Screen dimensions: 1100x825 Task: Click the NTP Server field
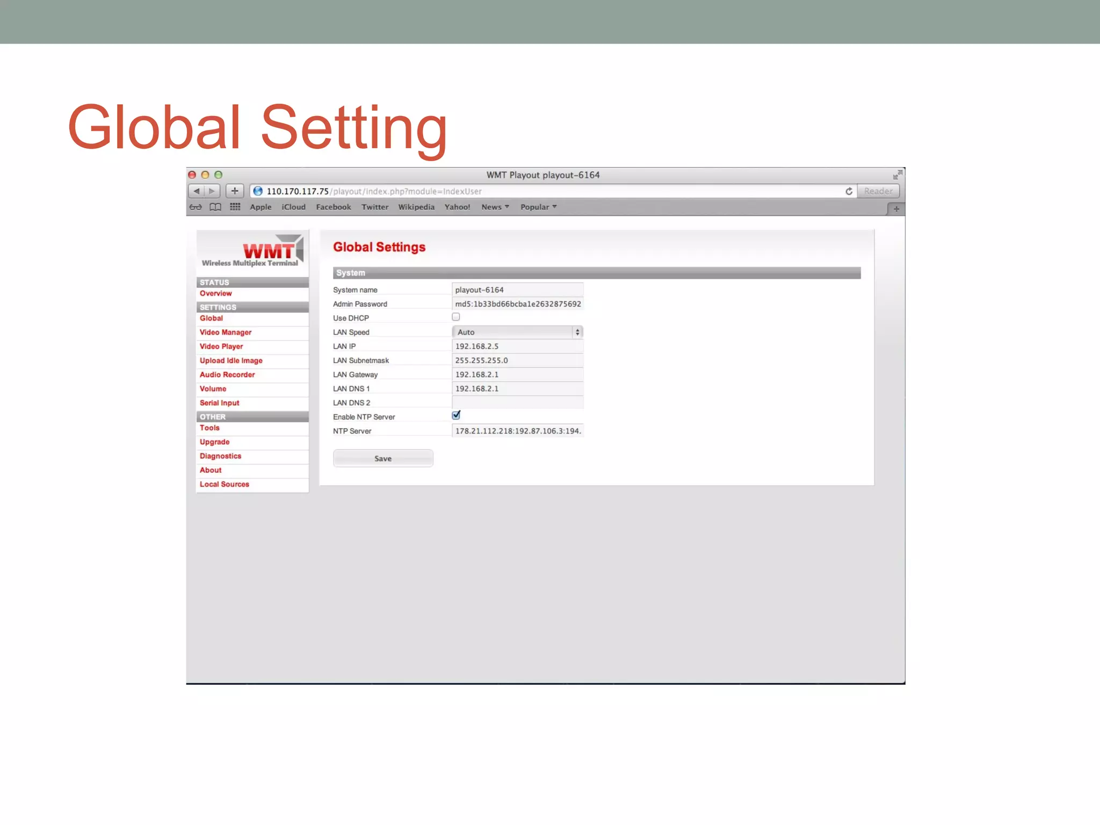click(518, 431)
